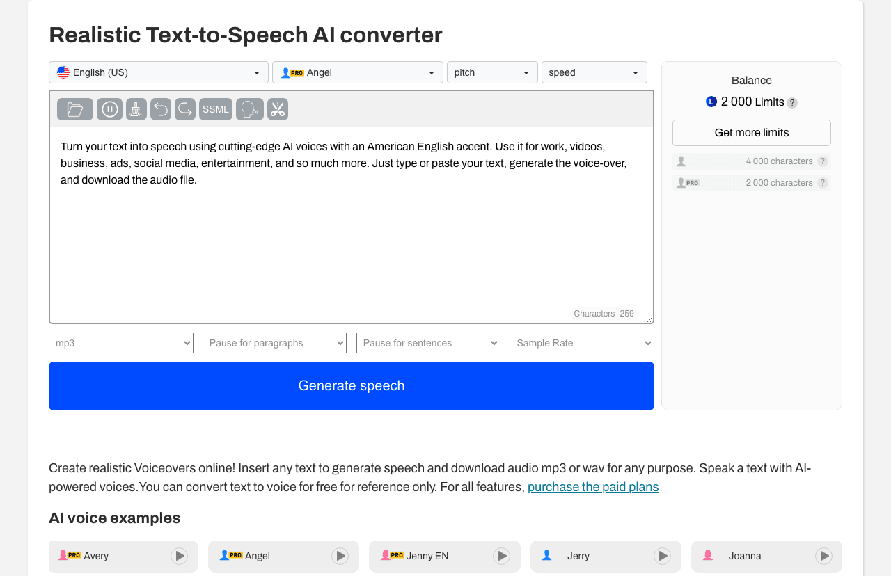Click the AI voice examples heading
Viewport: 891px width, 576px height.
tap(115, 518)
